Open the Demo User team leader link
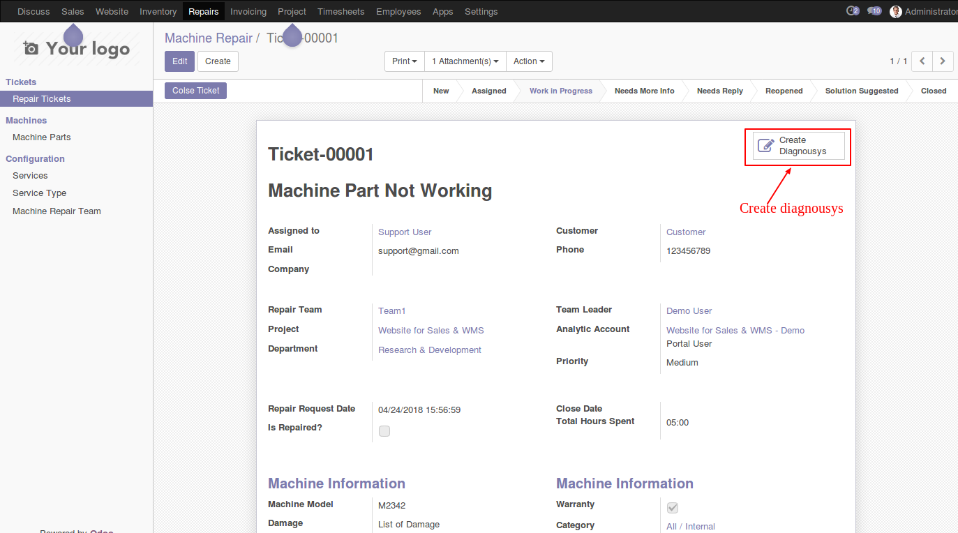 click(689, 311)
